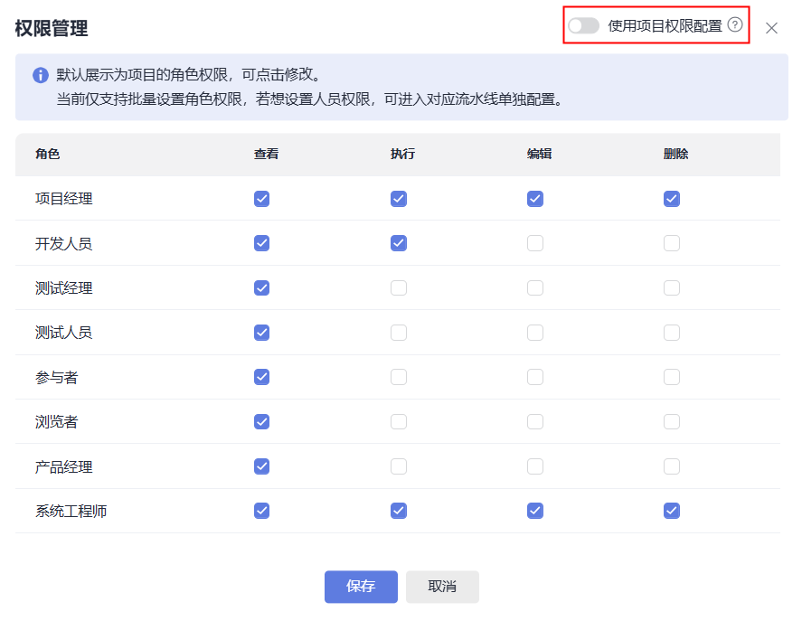Save permission settings with 保存 button
The image size is (802, 621).
pos(361,587)
